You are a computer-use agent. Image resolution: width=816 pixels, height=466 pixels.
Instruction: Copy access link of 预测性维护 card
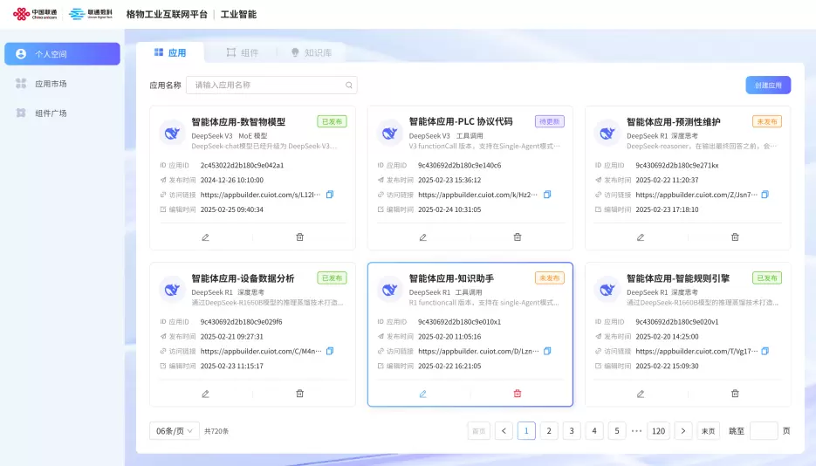[x=765, y=195]
